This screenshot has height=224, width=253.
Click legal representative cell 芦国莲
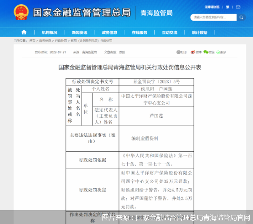coord(156,116)
